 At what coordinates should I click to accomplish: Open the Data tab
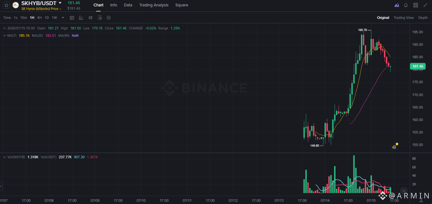tap(128, 5)
